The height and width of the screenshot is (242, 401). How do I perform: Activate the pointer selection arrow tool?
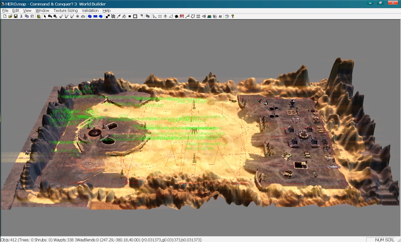[45, 16]
